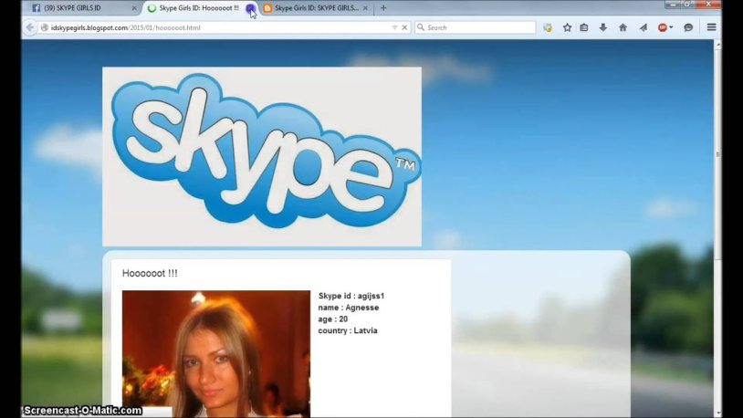Open the Adblock Plus icon

coord(663,27)
